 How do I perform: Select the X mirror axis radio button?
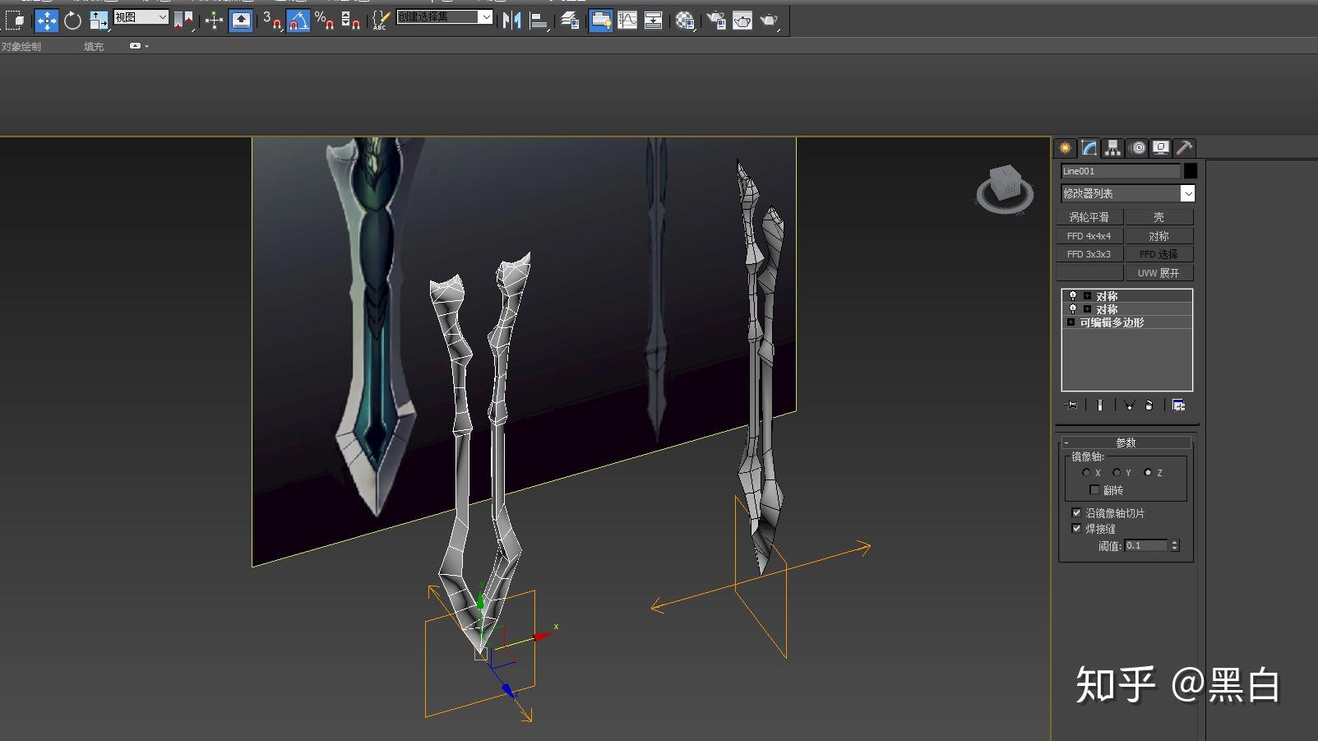coord(1086,473)
